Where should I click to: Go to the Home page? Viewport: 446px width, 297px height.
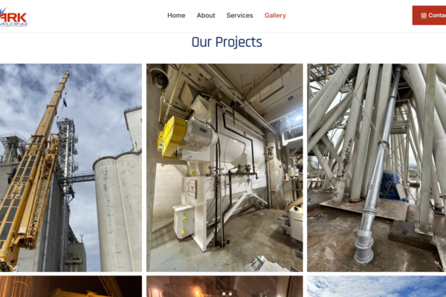coord(176,16)
